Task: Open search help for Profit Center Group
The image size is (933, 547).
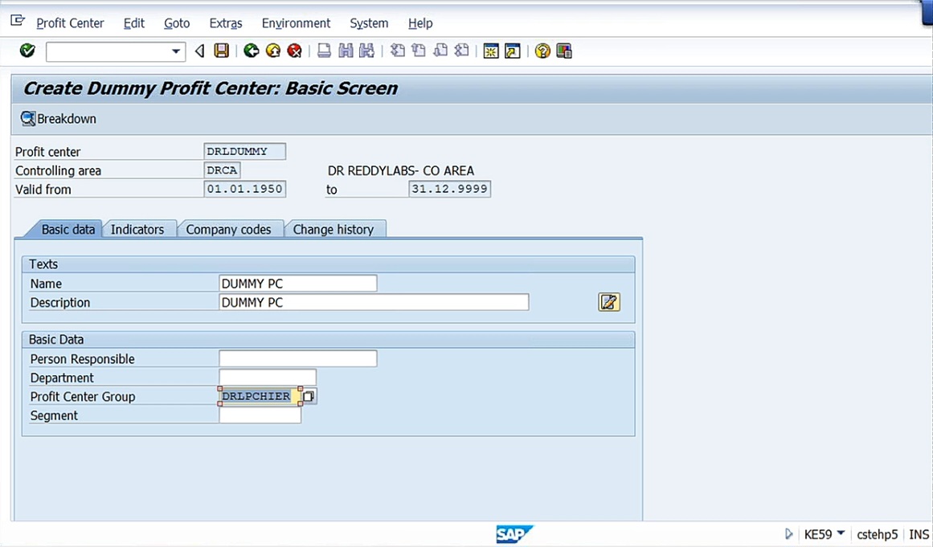Action: (309, 396)
